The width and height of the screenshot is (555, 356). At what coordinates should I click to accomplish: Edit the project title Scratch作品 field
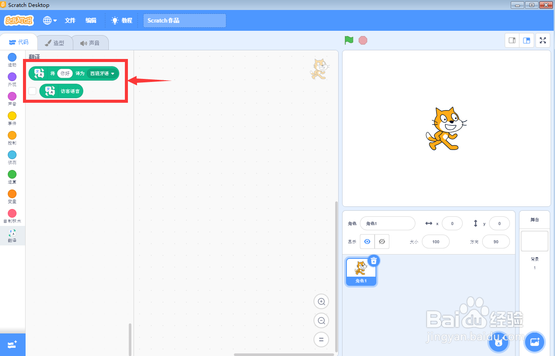click(185, 20)
